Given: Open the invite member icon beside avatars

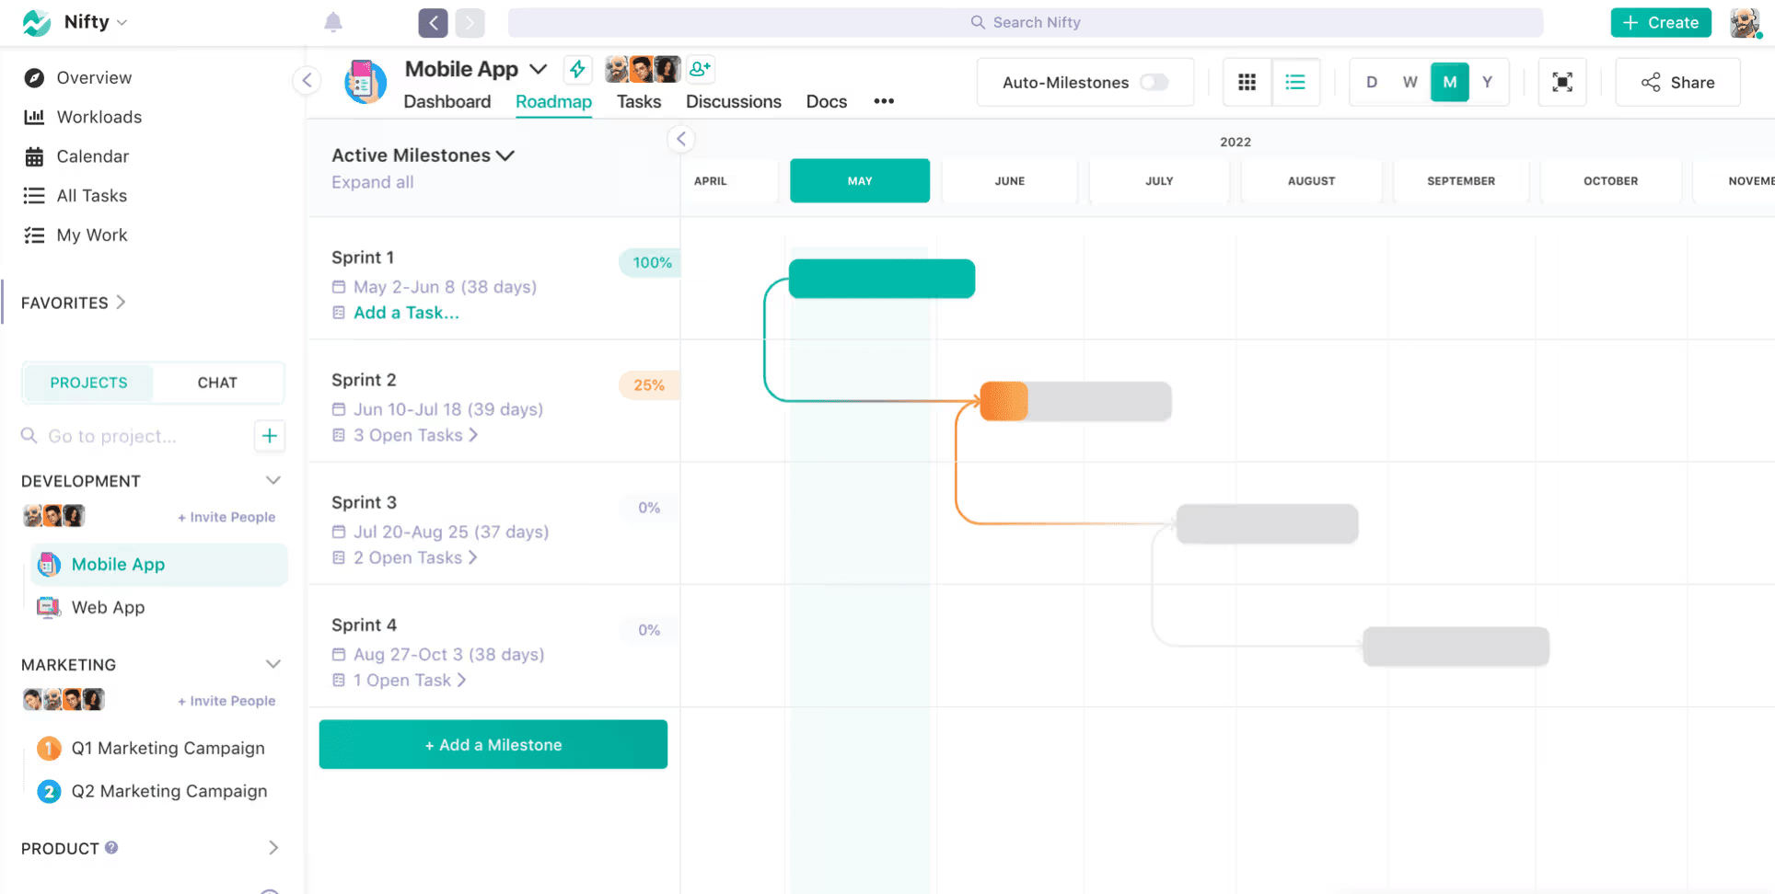Looking at the screenshot, I should (700, 68).
